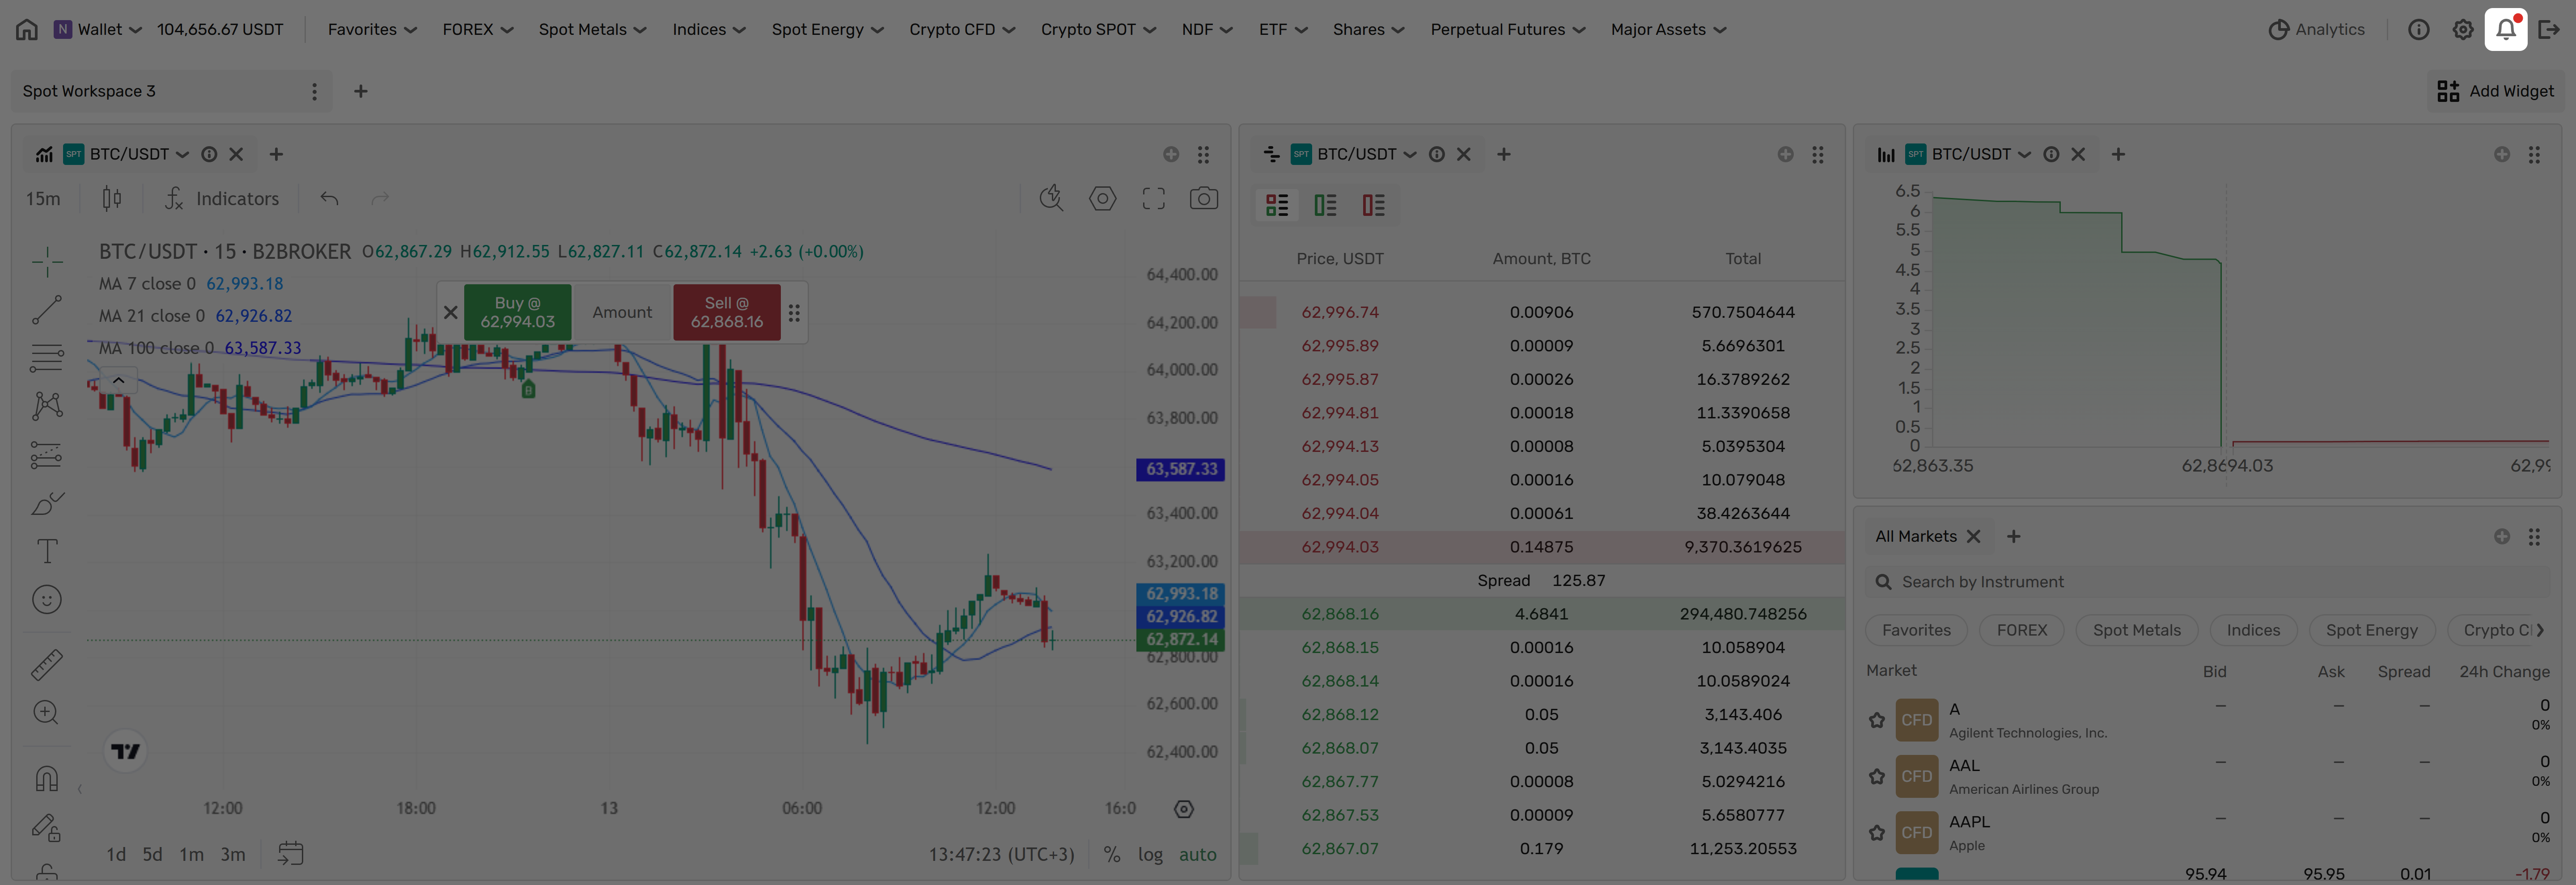Image resolution: width=2576 pixels, height=885 pixels.
Task: Click the Amount field in trade panel
Action: (622, 312)
